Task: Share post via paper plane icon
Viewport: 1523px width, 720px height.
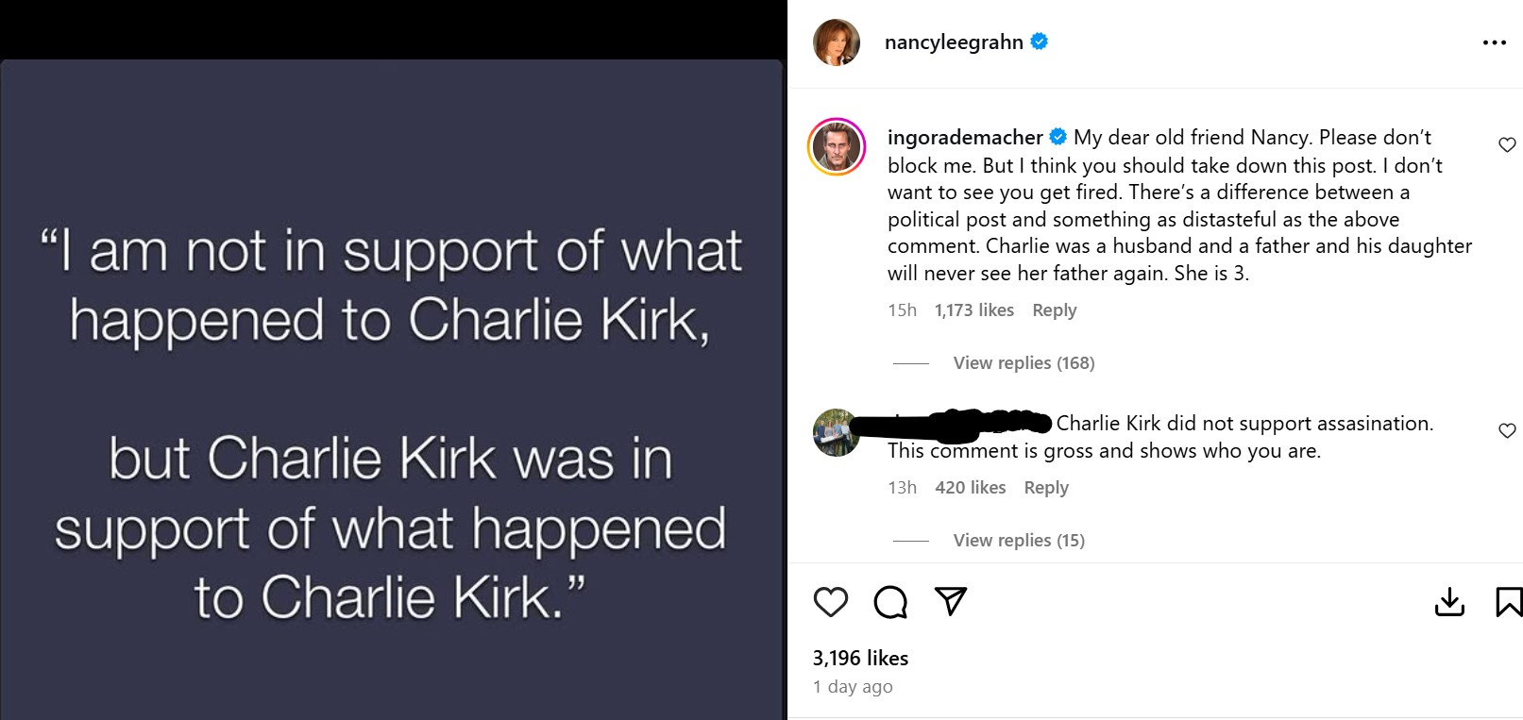Action: point(950,601)
